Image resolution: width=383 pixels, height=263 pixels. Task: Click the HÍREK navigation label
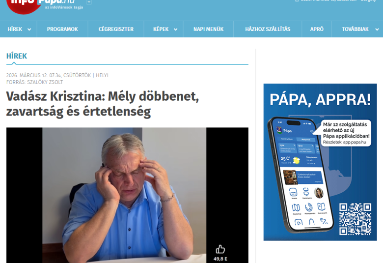tap(15, 29)
